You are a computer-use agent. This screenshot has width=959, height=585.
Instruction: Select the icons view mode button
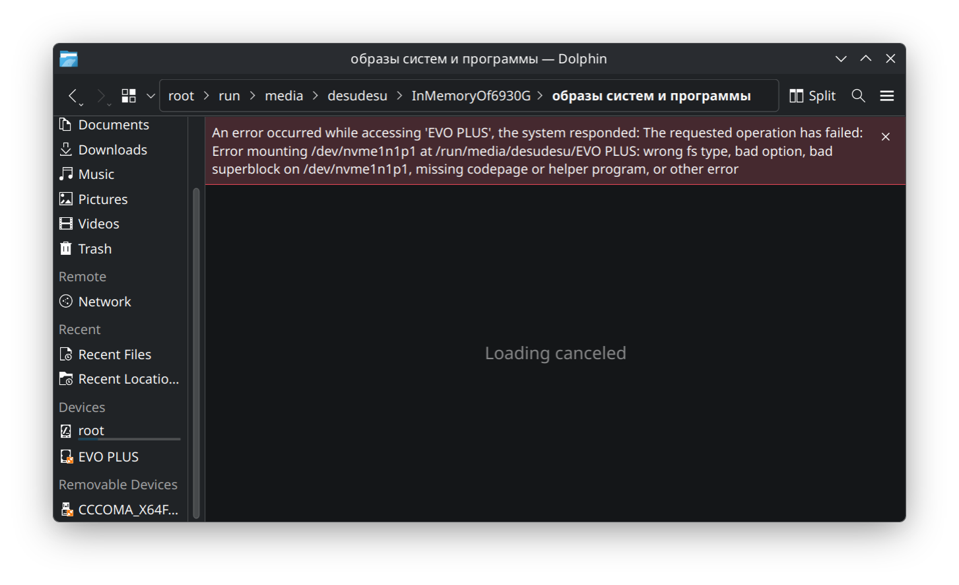pyautogui.click(x=129, y=96)
